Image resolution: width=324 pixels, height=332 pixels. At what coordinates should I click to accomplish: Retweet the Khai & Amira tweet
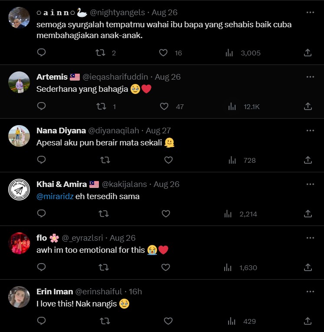coord(104,214)
